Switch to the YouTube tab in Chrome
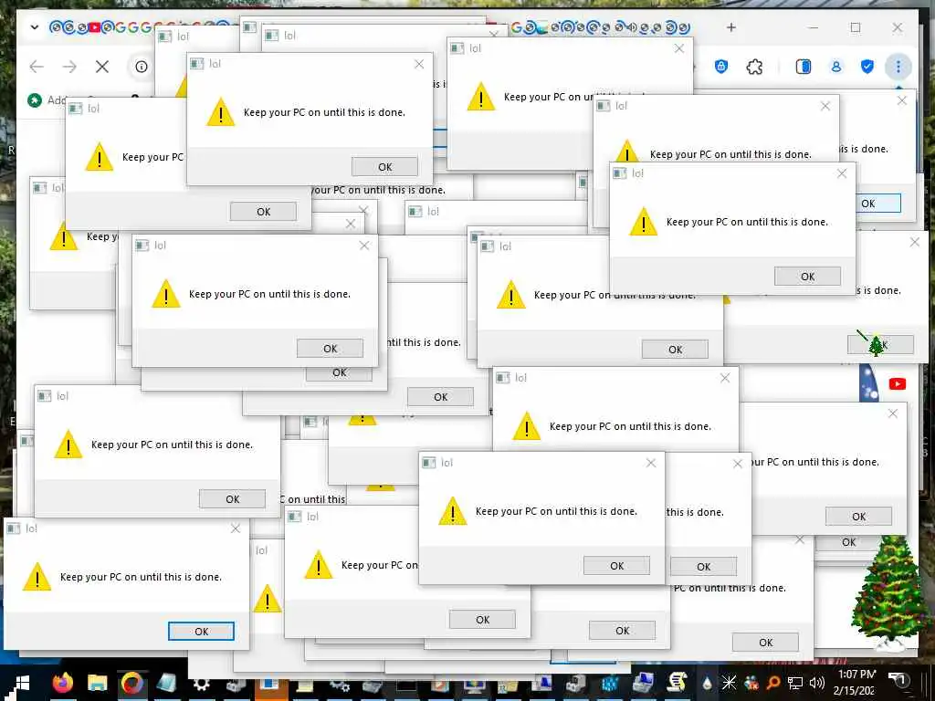The width and height of the screenshot is (935, 701). tap(94, 26)
